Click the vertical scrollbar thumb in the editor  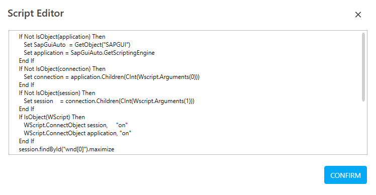363,67
